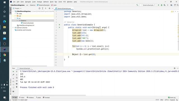This screenshot has width=179, height=101.
Task: Click the Windows Start button
Action: (x=4, y=2)
